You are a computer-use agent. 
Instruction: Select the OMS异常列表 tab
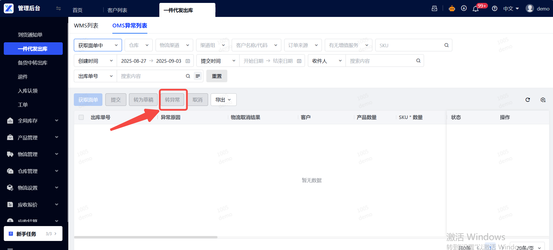[x=130, y=26]
